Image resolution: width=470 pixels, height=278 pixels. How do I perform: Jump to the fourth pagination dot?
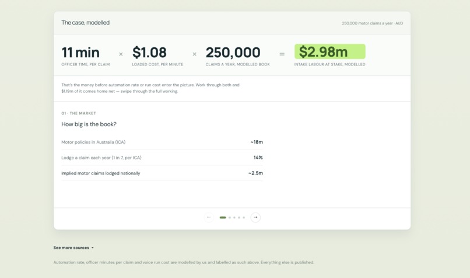pos(239,217)
